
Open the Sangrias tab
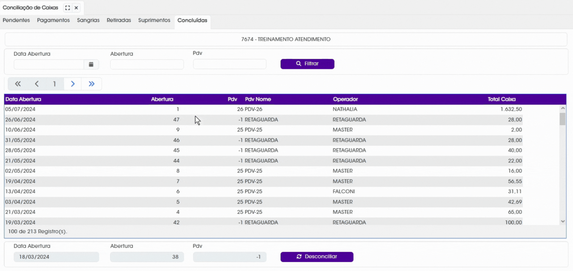[x=88, y=20]
